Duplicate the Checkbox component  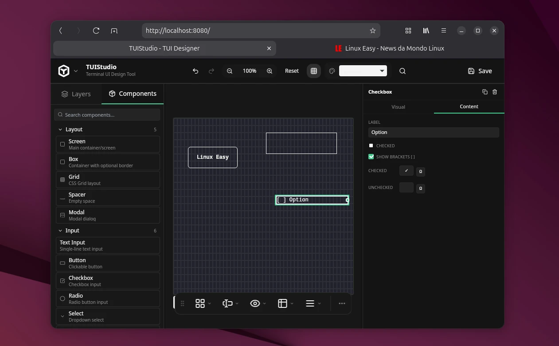485,92
